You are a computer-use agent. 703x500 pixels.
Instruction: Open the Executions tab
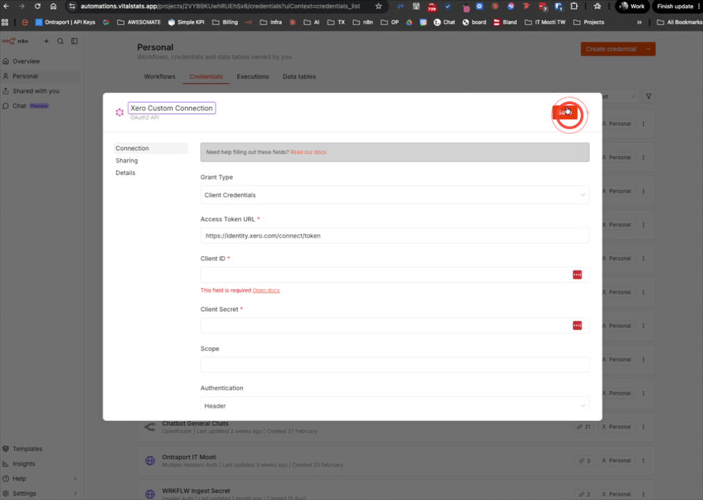point(253,76)
